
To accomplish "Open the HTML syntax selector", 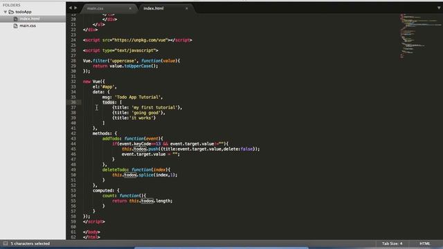I will [x=424, y=243].
